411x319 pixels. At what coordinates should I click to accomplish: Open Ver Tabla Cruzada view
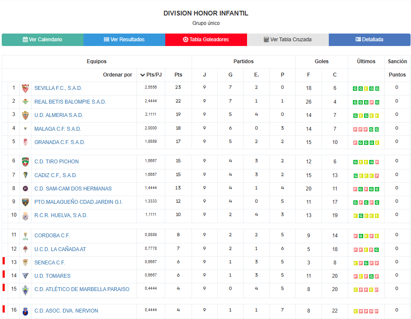coord(288,40)
